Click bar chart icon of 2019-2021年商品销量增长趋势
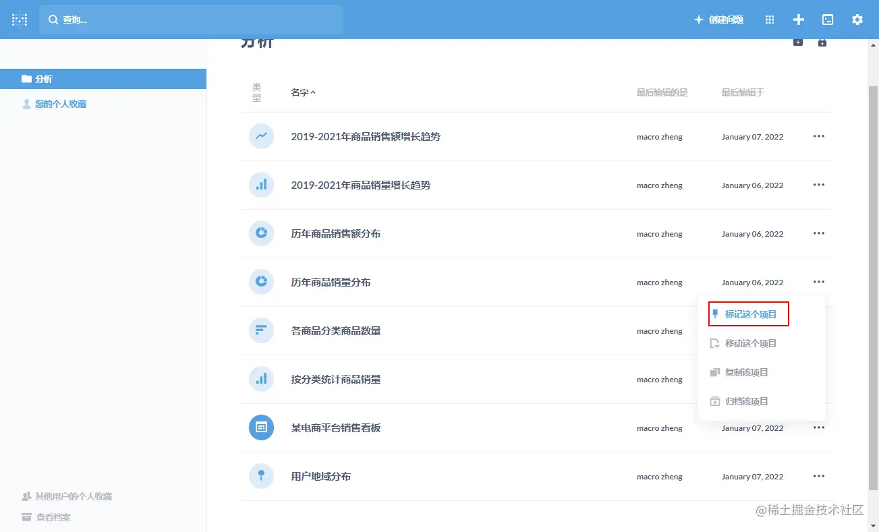Viewport: 879px width, 532px height. [x=261, y=185]
